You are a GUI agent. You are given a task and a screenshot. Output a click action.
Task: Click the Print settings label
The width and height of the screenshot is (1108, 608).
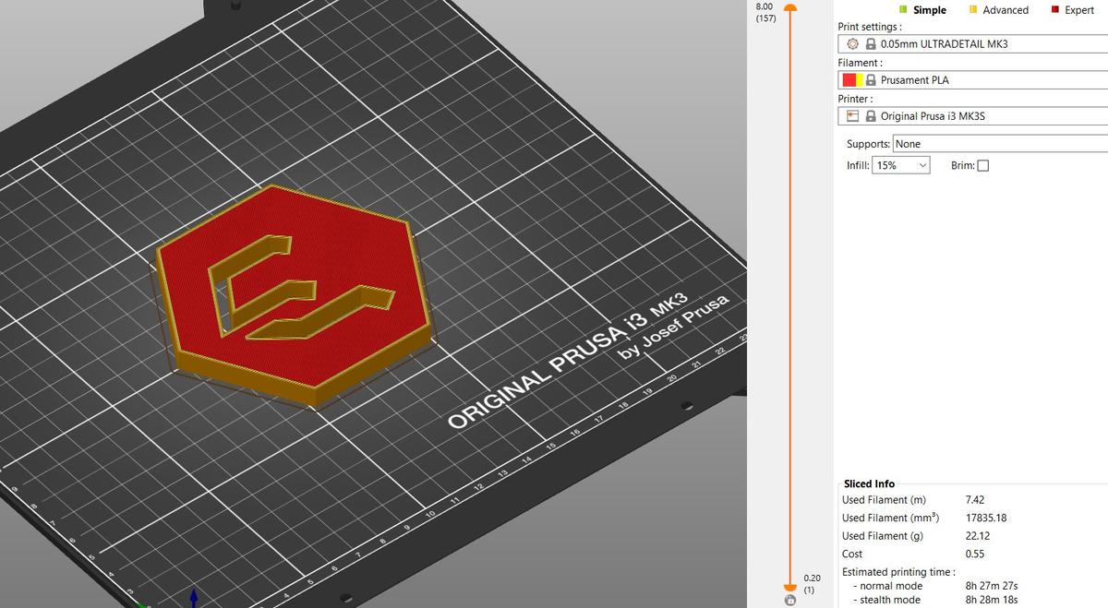pyautogui.click(x=870, y=27)
